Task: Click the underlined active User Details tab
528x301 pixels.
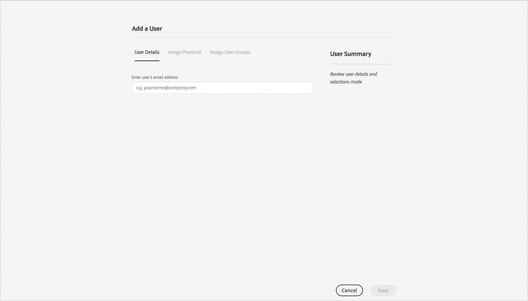Action: click(147, 52)
